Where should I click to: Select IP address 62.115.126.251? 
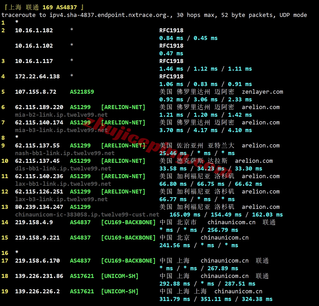pos(39,192)
